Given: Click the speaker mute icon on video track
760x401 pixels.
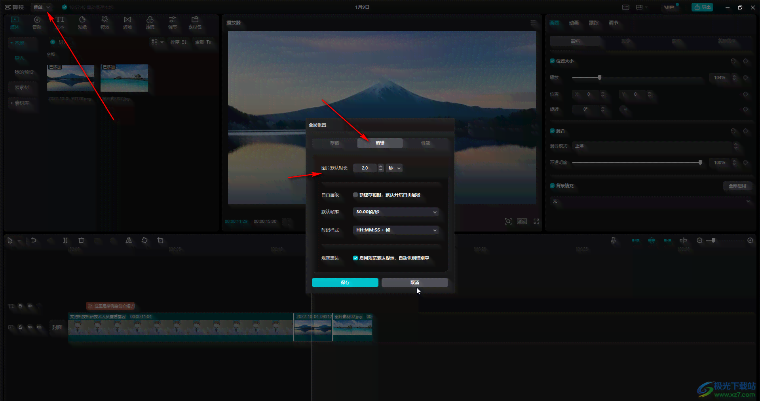Looking at the screenshot, I should click(39, 327).
